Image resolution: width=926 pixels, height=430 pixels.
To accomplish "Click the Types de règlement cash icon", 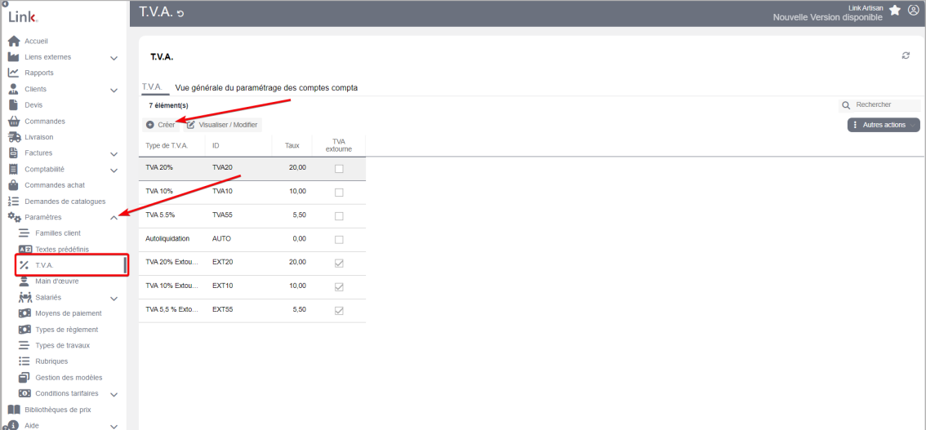I will (24, 329).
